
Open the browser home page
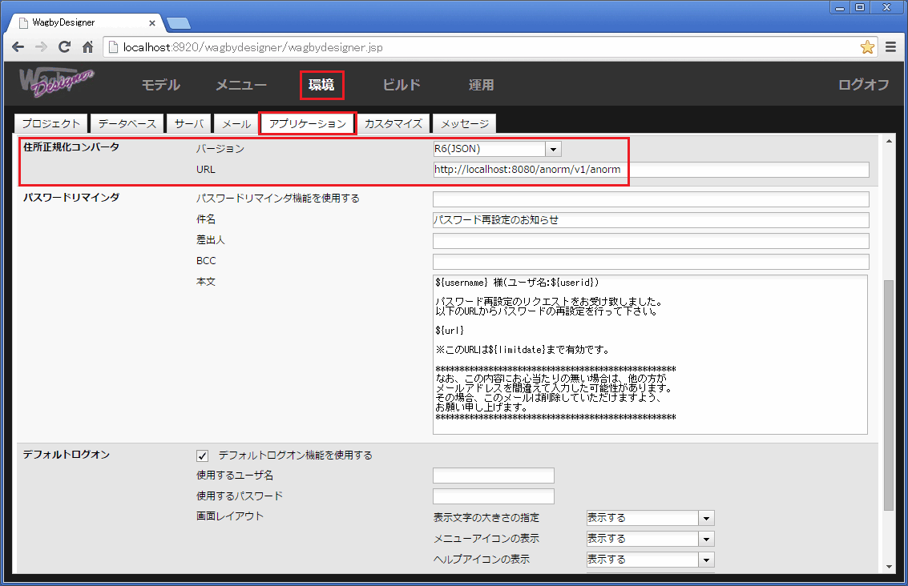87,47
